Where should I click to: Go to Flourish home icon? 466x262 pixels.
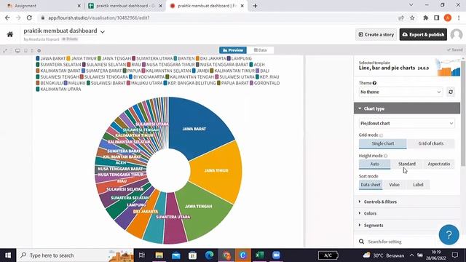10,34
